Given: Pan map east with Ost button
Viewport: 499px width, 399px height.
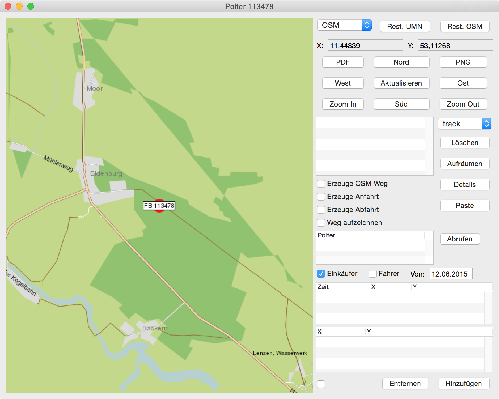Looking at the screenshot, I should tap(463, 83).
